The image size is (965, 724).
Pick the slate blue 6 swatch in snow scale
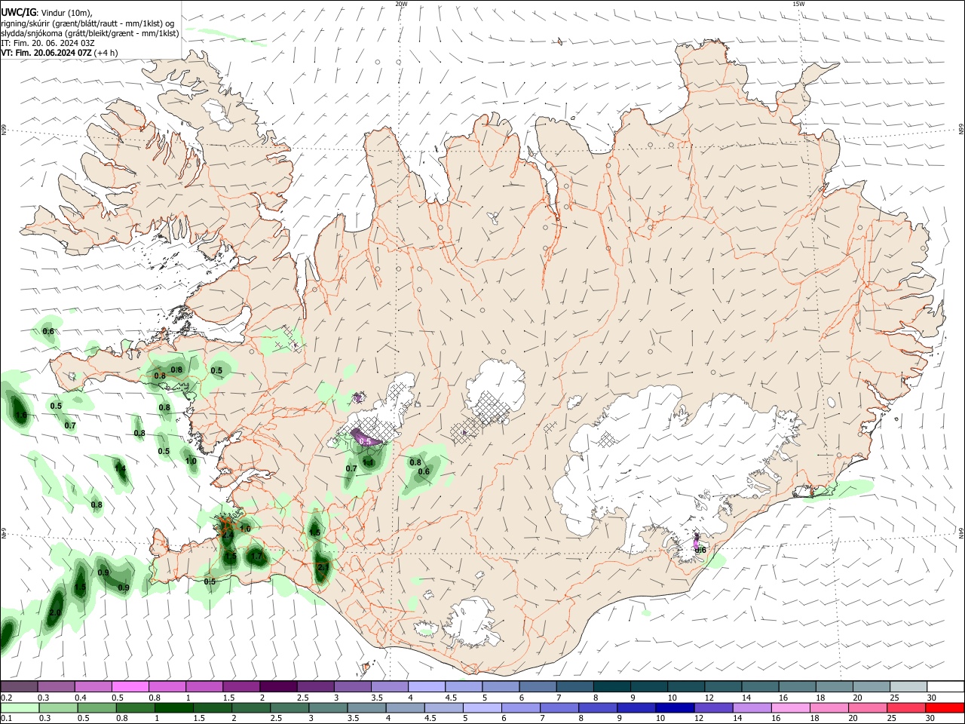(x=538, y=686)
